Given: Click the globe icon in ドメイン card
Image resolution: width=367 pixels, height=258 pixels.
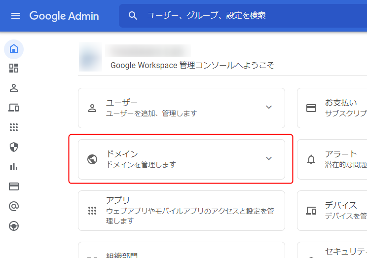Looking at the screenshot, I should (92, 159).
